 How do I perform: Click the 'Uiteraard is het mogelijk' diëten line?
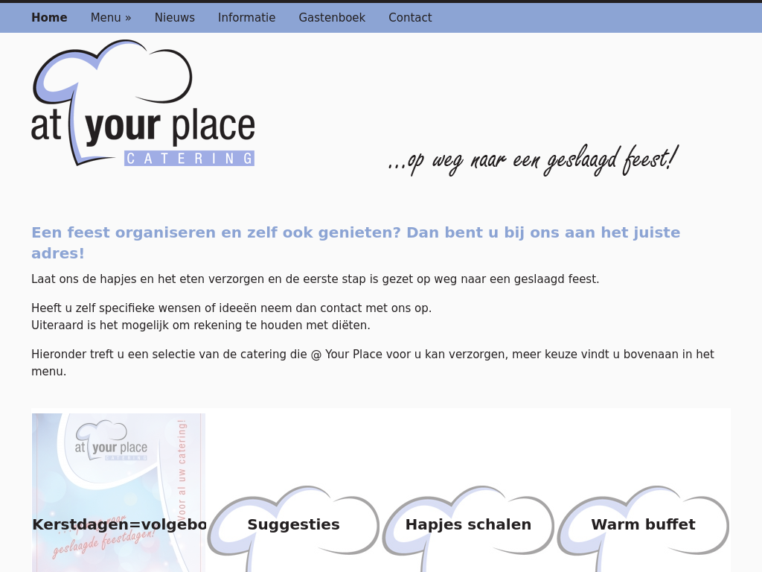coord(201,325)
